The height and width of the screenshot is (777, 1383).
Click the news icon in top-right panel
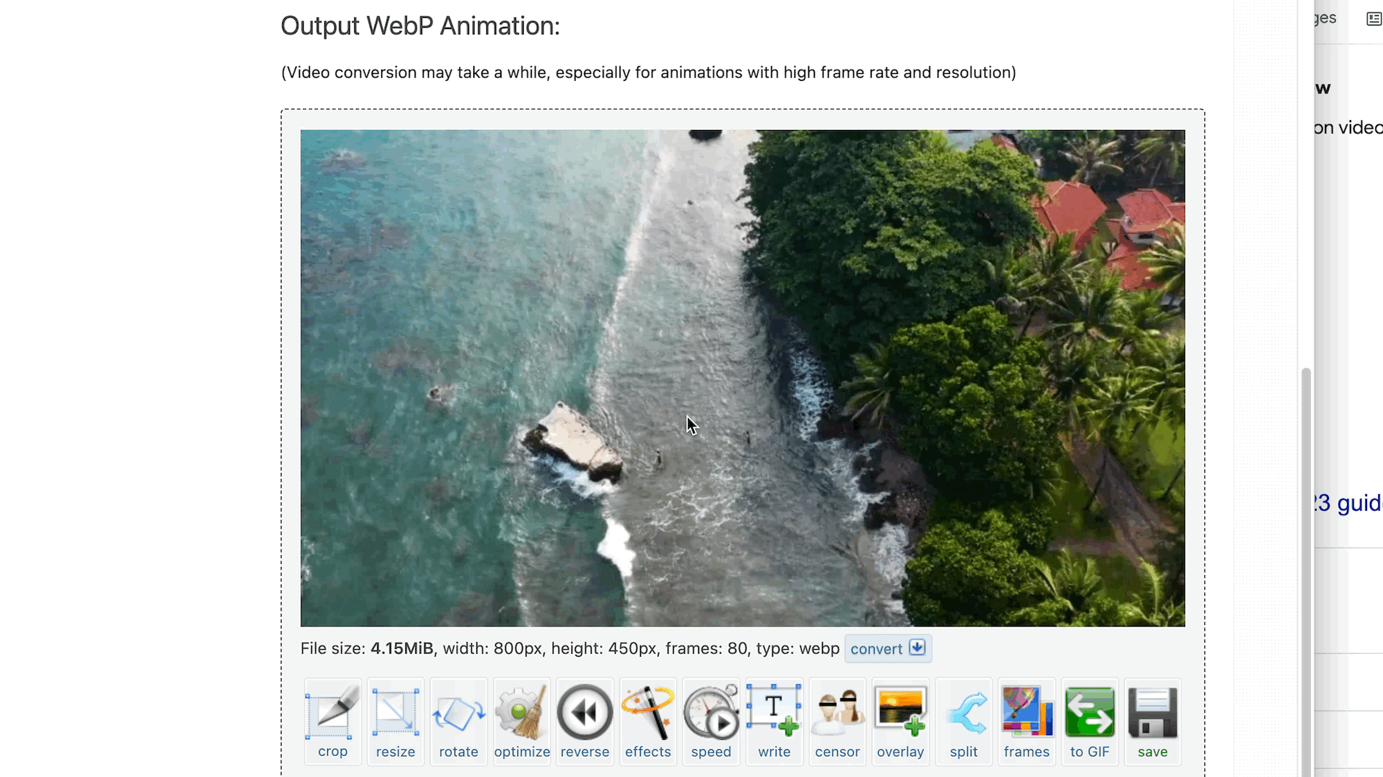tap(1373, 19)
